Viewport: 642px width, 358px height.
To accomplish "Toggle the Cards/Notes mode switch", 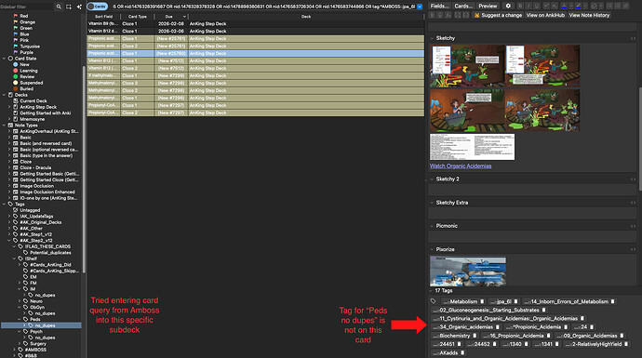I will point(98,7).
